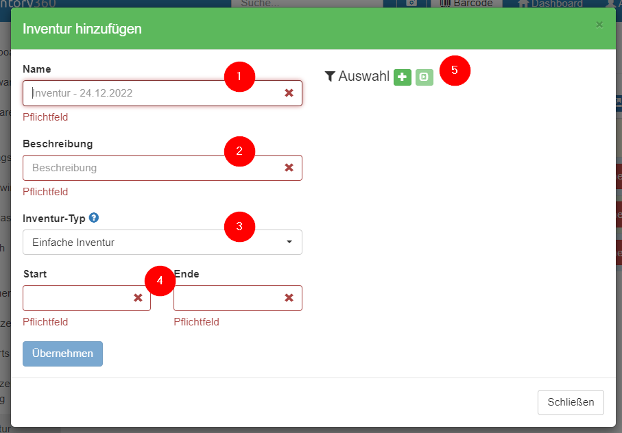This screenshot has width=622, height=433.
Task: Expand the Einfache Inventur selection list
Action: pos(163,242)
